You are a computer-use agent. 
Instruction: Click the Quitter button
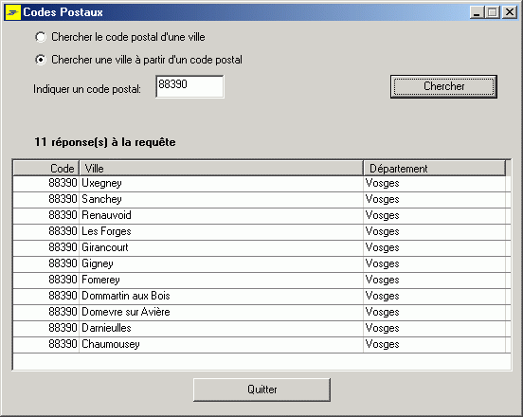(261, 390)
